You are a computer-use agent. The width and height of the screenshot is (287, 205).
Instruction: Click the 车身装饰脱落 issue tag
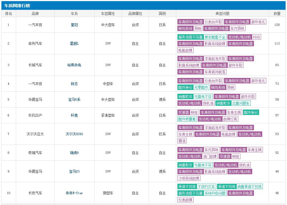tap(215, 72)
